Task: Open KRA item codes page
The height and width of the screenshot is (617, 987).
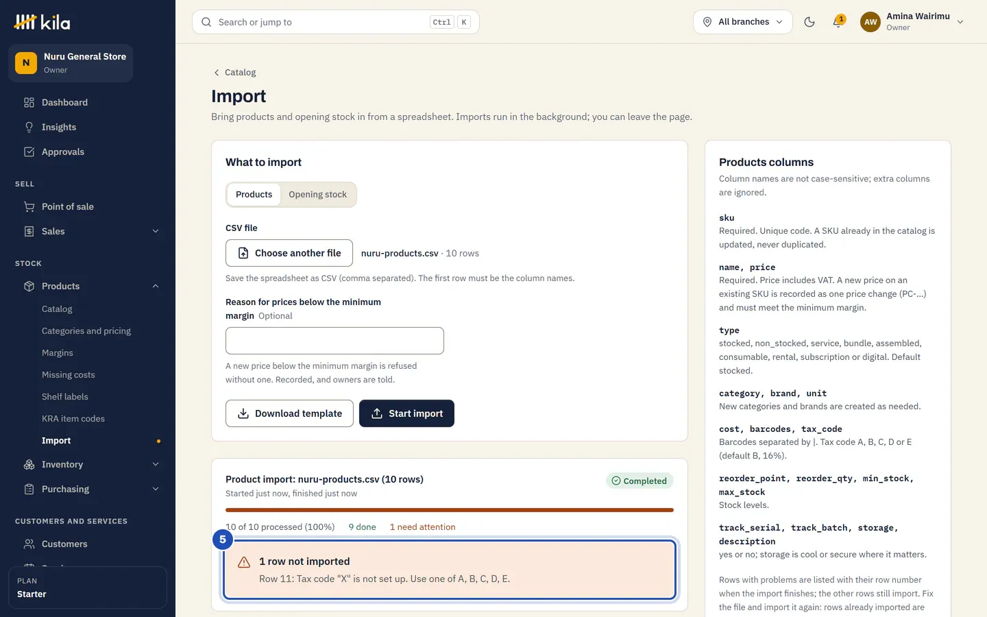Action: point(73,419)
